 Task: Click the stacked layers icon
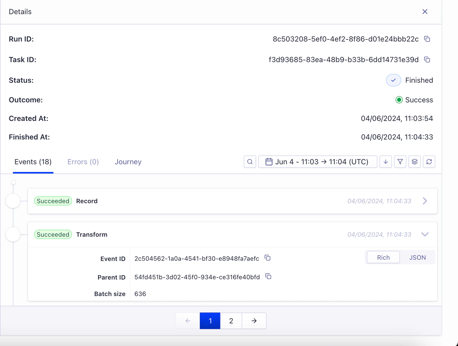click(x=414, y=162)
